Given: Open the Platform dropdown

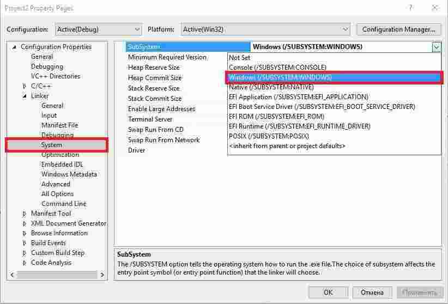Looking at the screenshot, I should [x=265, y=29].
